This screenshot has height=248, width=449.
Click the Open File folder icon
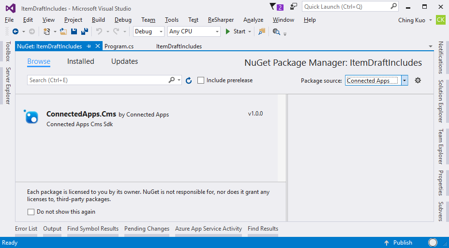point(63,31)
